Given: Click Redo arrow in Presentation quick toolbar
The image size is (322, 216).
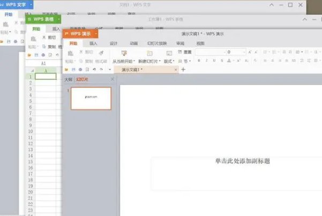Looking at the screenshot, I should (x=101, y=70).
